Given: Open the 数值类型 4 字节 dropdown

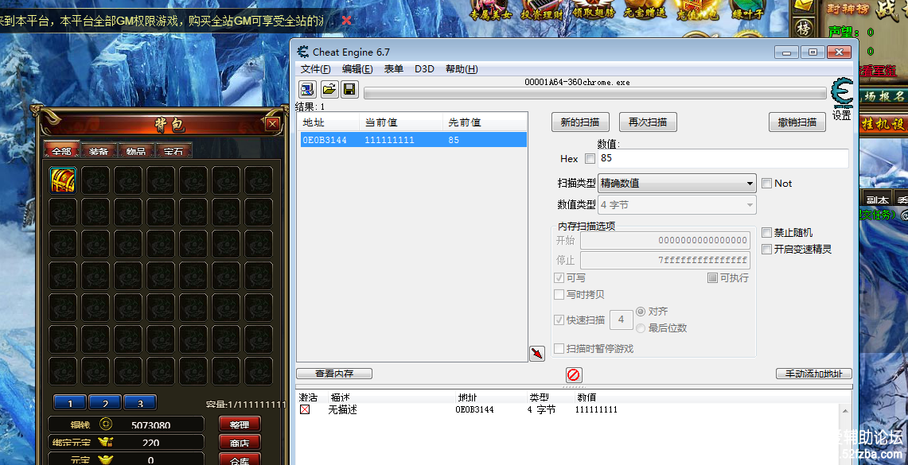Looking at the screenshot, I should click(x=677, y=205).
